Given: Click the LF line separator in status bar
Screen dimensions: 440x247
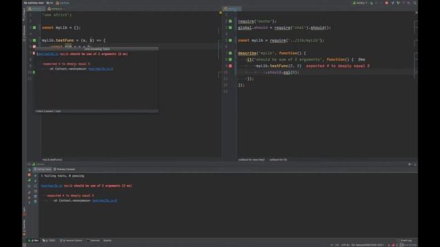Looking at the screenshot, I should click(337, 245).
